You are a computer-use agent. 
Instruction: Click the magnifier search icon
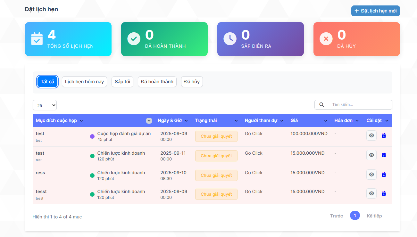pos(321,105)
